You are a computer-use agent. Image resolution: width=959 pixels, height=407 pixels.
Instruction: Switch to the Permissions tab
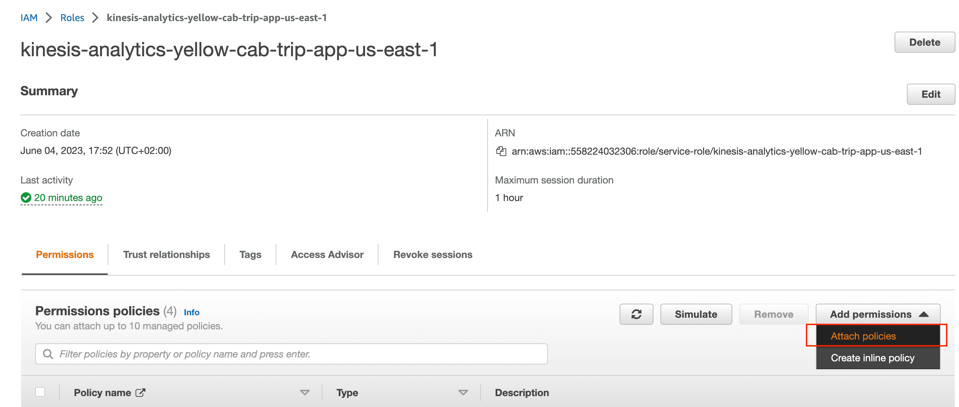click(x=65, y=254)
